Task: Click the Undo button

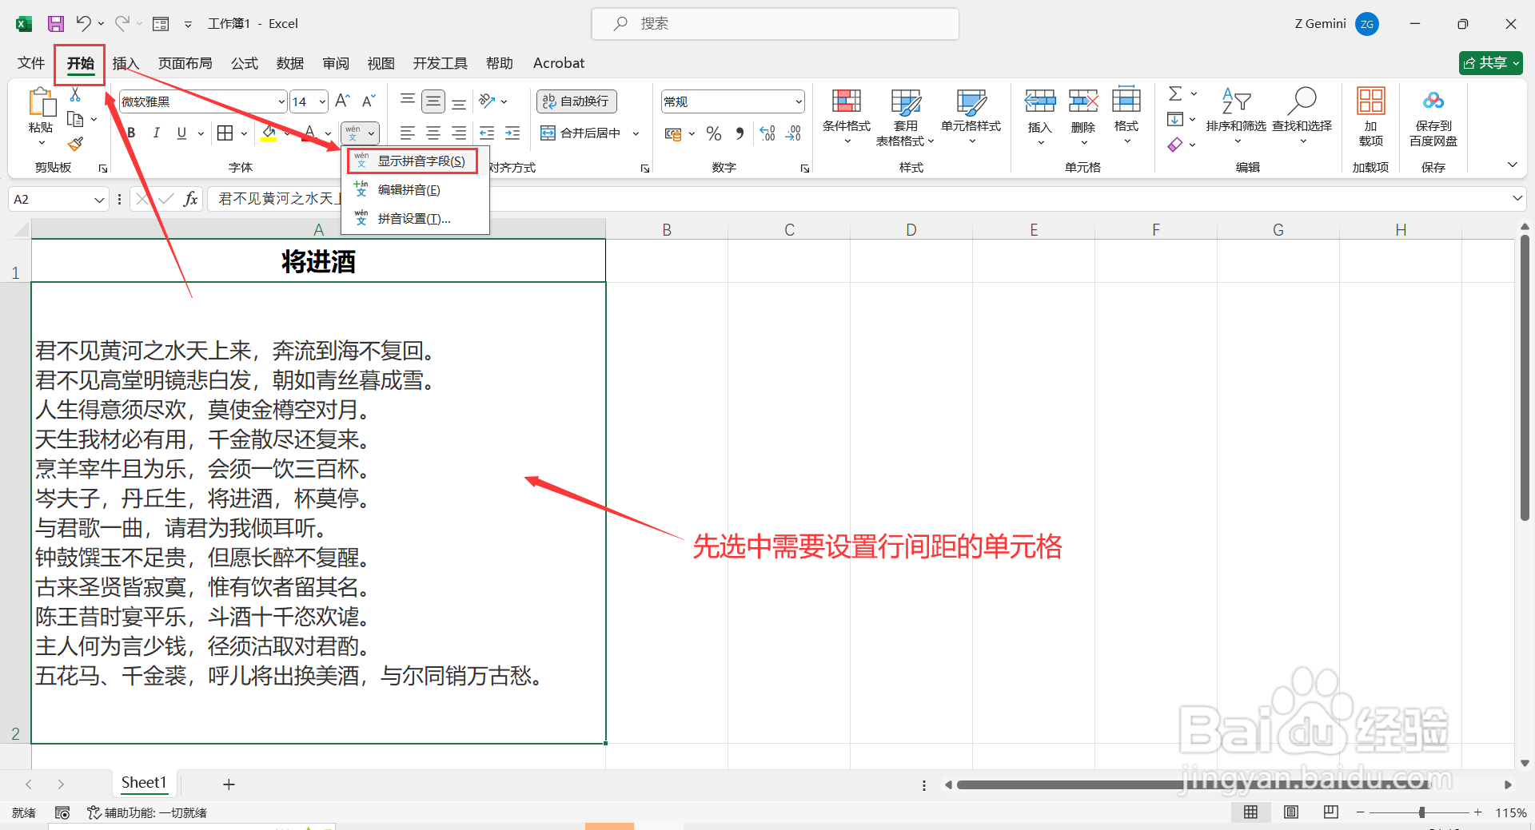Action: click(83, 23)
